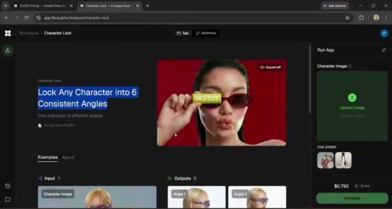Click the page vertical scrollbar
The height and width of the screenshot is (209, 392).
[x=310, y=78]
